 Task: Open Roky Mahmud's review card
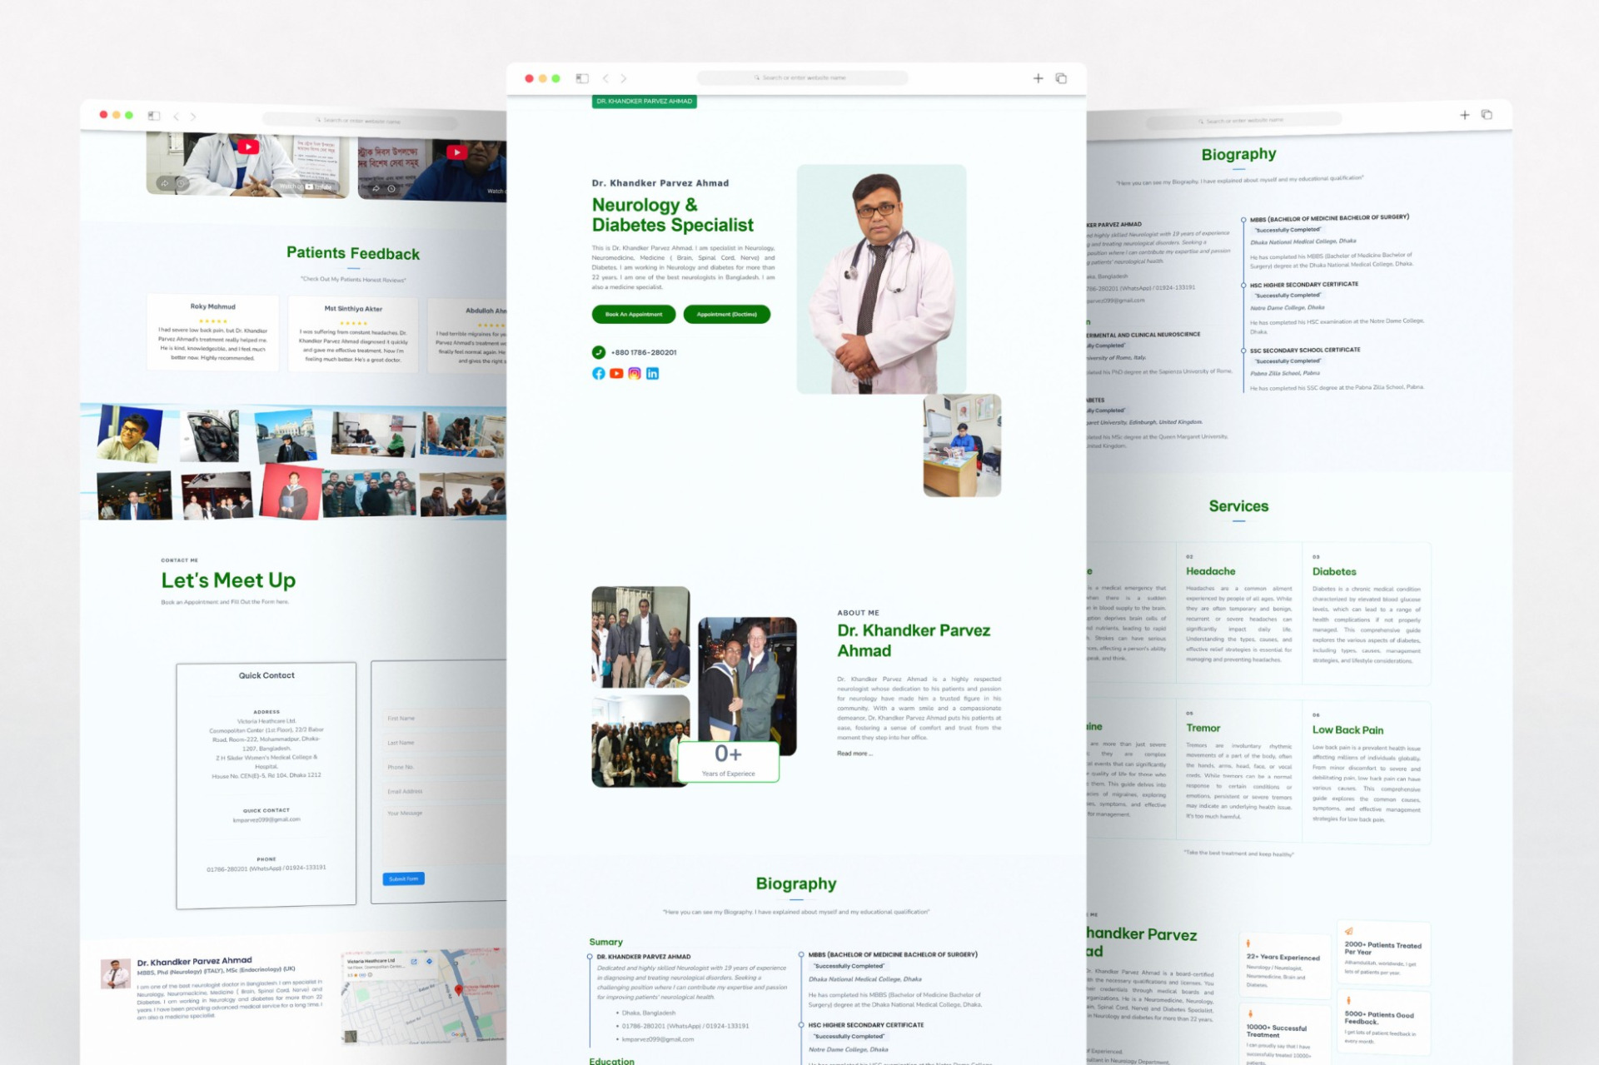pos(213,332)
